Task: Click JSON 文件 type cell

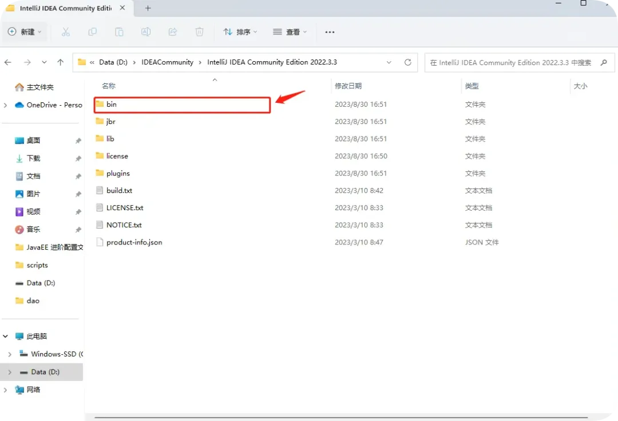Action: [482, 242]
